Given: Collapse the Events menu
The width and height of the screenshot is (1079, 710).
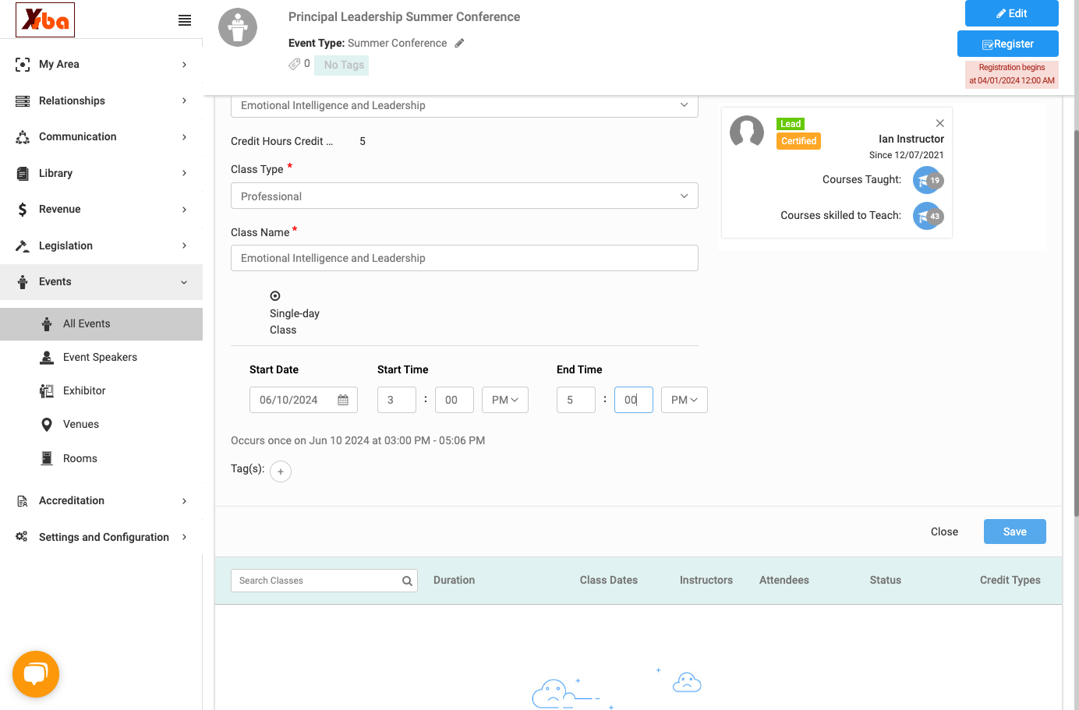Looking at the screenshot, I should coord(101,282).
